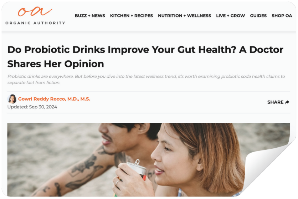Go to Nutrition + Wellness section
Viewport: 298px width, 199px height.
click(184, 16)
